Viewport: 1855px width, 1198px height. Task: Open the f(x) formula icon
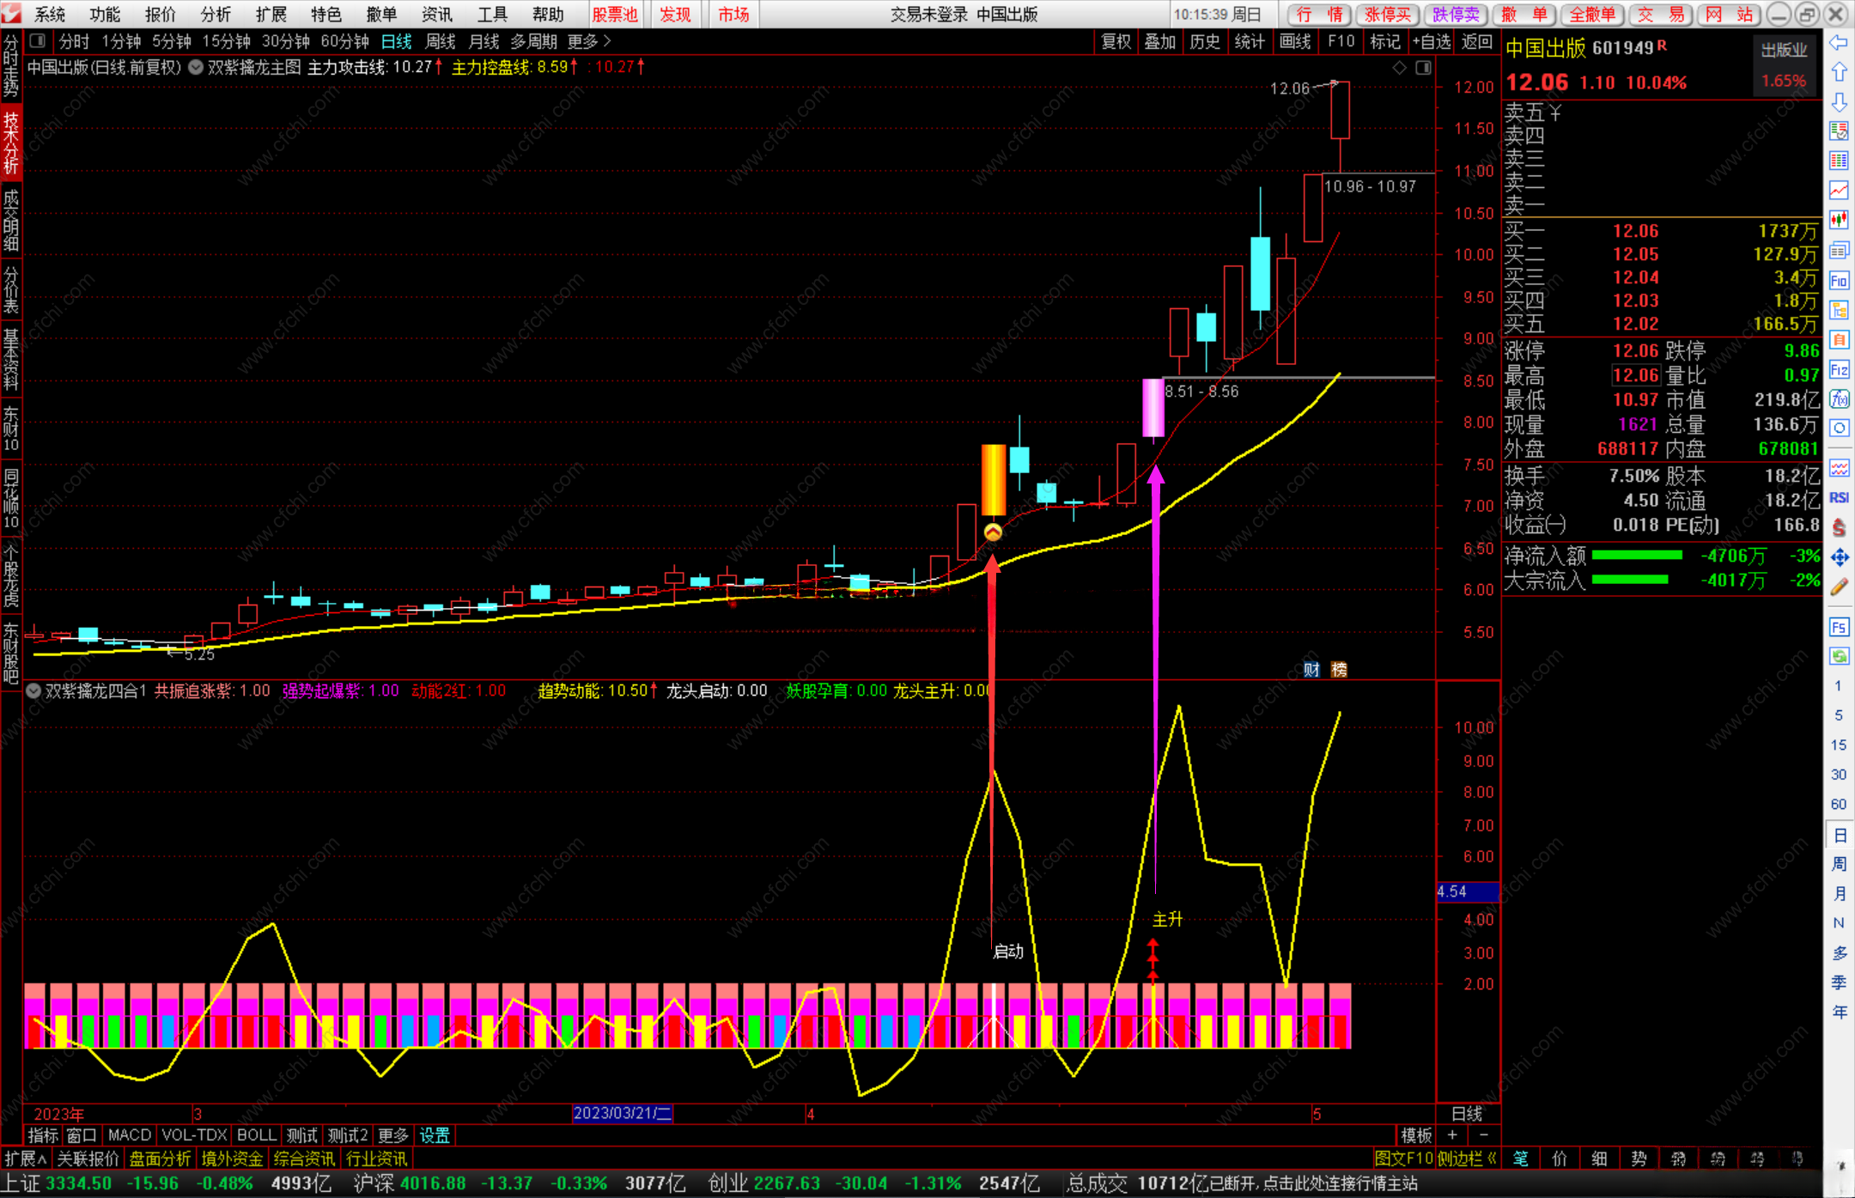1839,399
